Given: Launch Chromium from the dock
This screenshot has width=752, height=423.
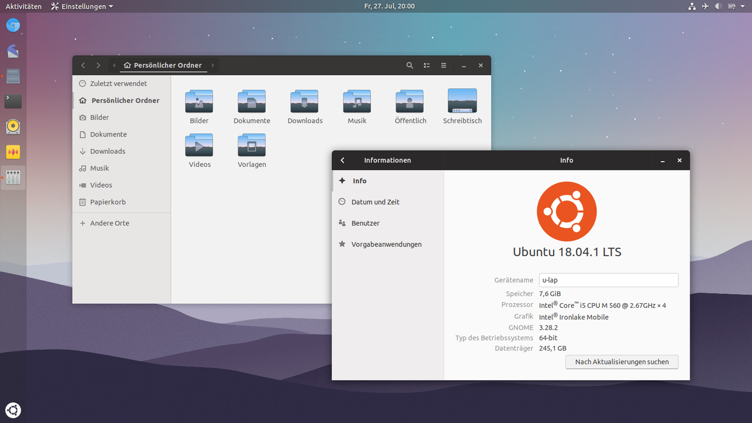Looking at the screenshot, I should (13, 25).
